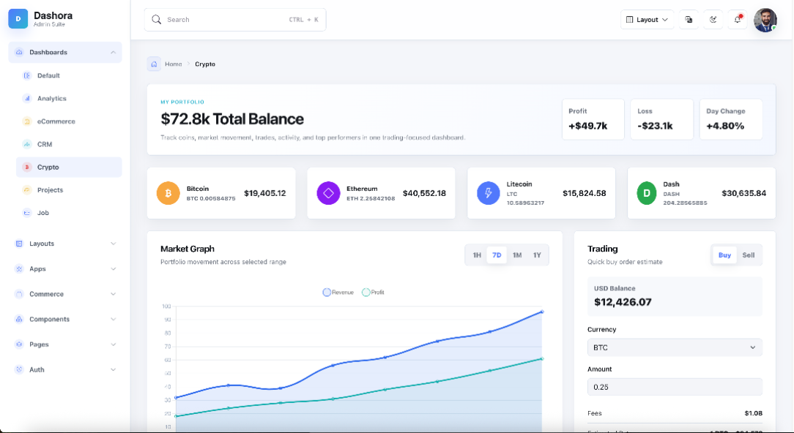Collapse the Dashboards menu chevron
The height and width of the screenshot is (433, 794).
pyautogui.click(x=113, y=52)
